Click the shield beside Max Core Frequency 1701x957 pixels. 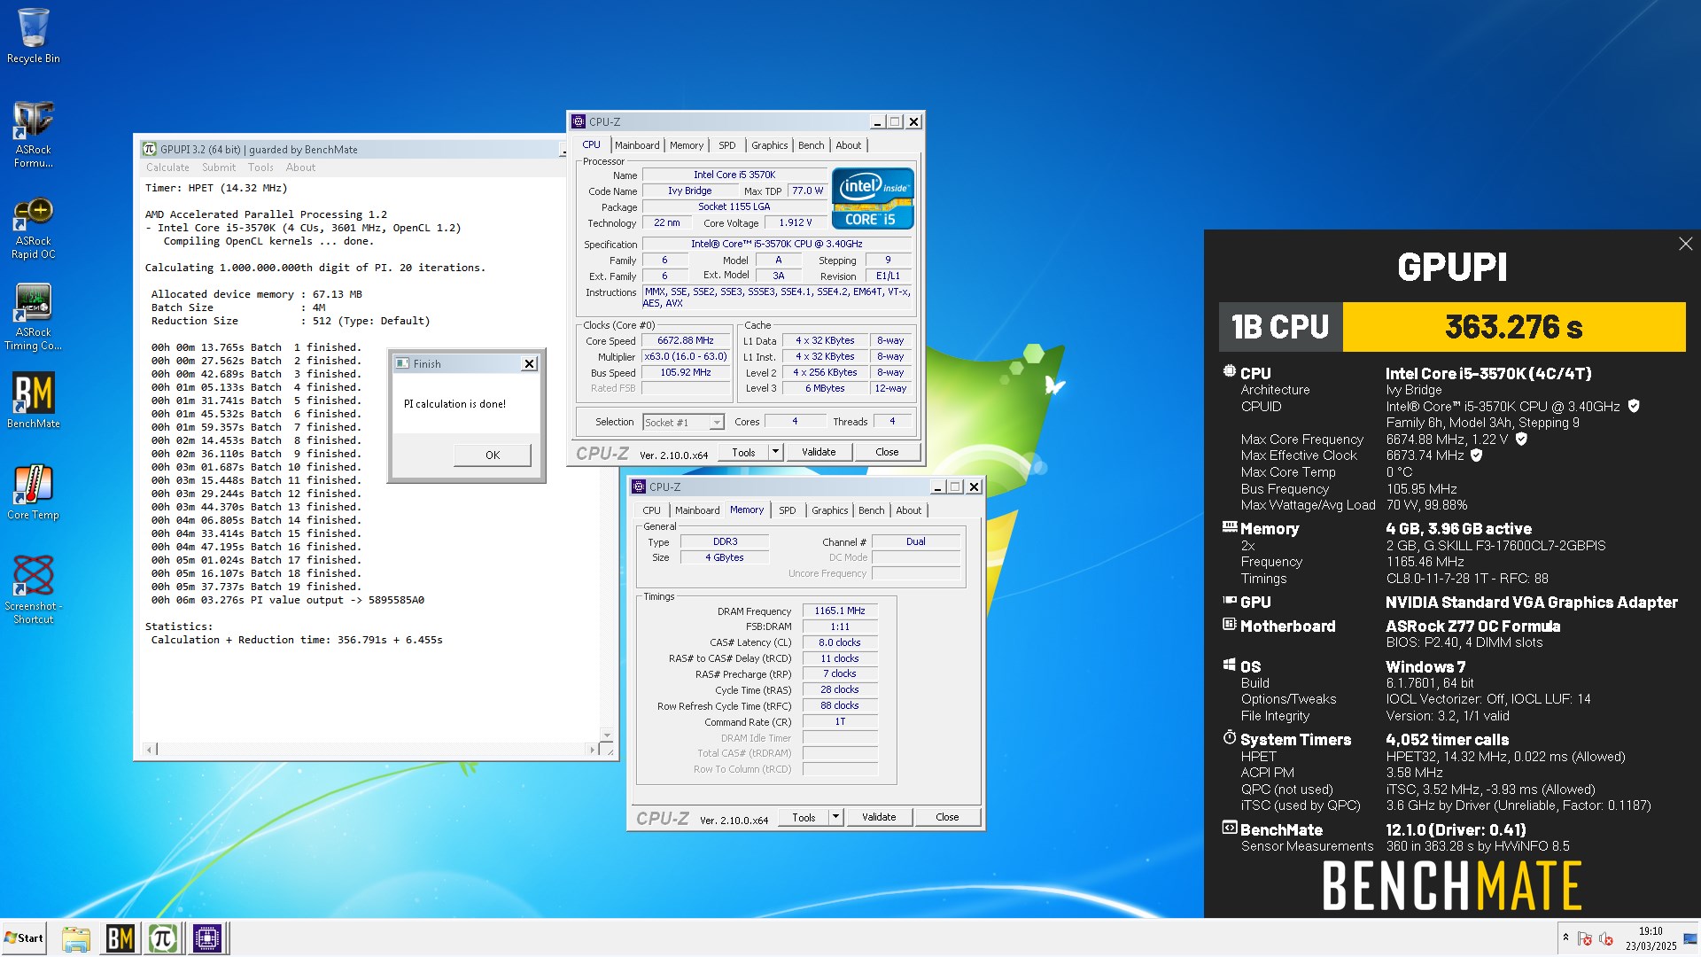(x=1521, y=439)
